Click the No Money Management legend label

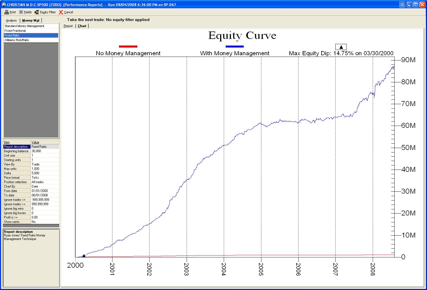pyautogui.click(x=128, y=53)
